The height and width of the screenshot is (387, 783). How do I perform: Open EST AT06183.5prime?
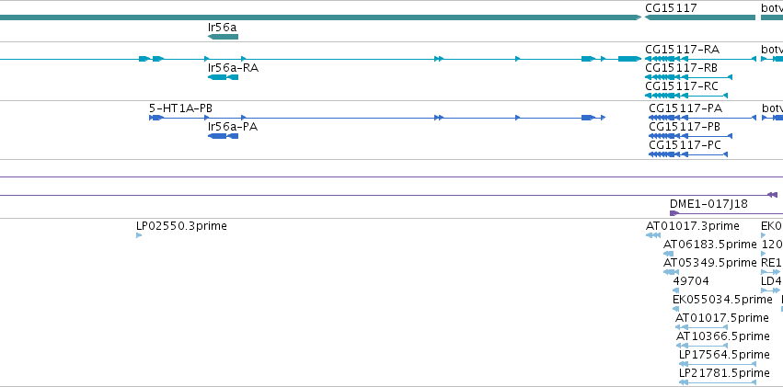(x=668, y=254)
